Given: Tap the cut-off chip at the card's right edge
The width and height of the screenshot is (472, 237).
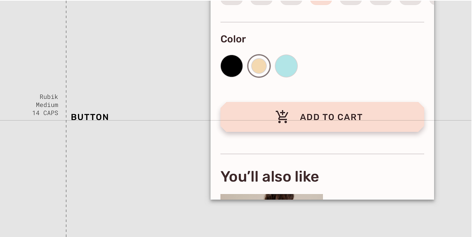Looking at the screenshot, I should (432, 2).
